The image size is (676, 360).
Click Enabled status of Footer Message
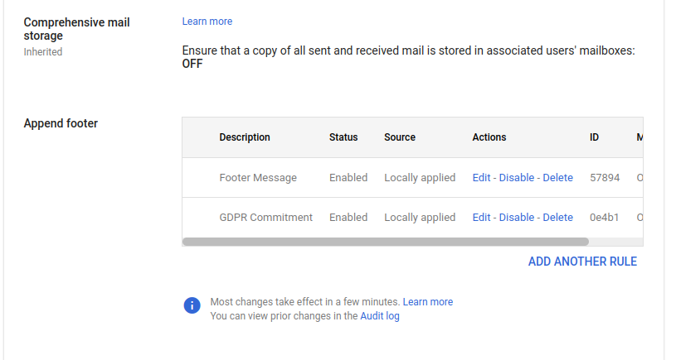pyautogui.click(x=348, y=178)
